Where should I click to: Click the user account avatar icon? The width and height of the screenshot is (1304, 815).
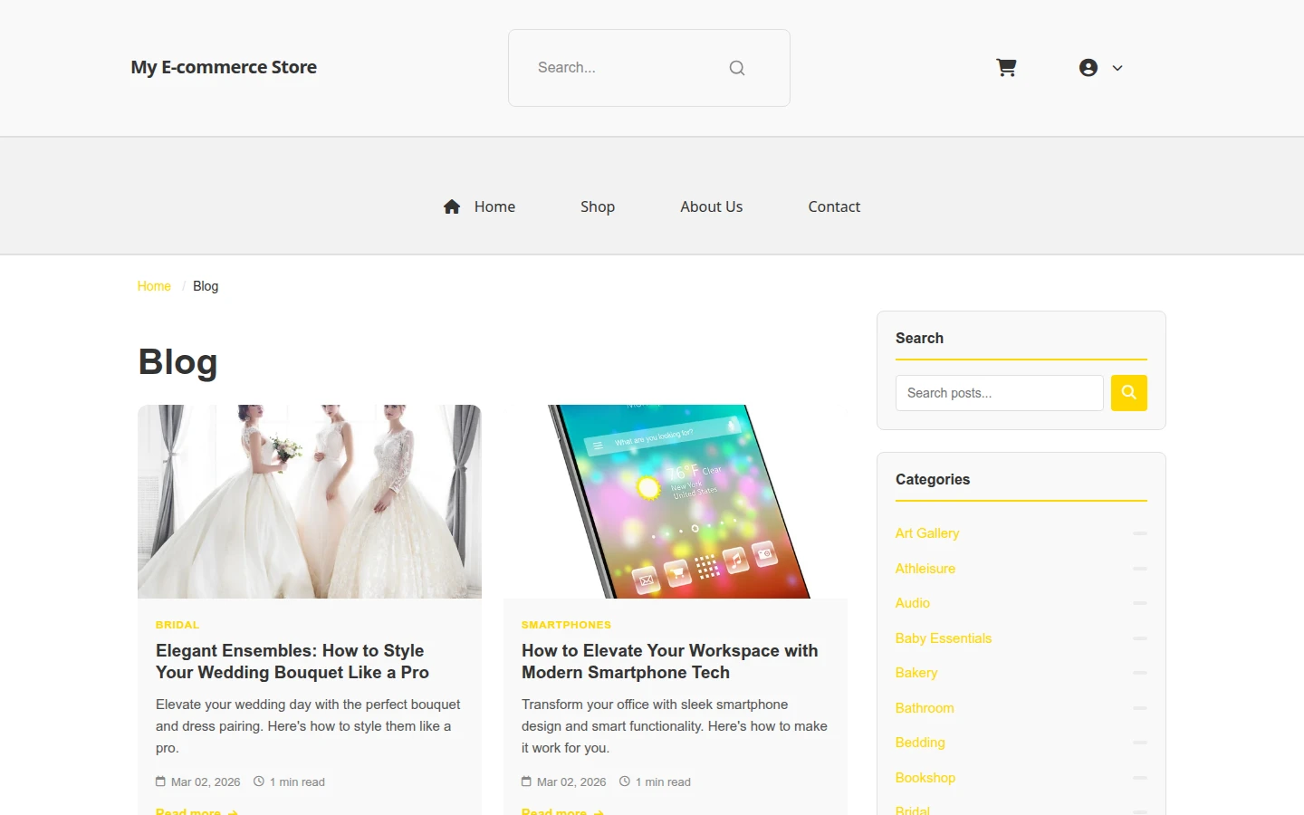click(x=1088, y=68)
